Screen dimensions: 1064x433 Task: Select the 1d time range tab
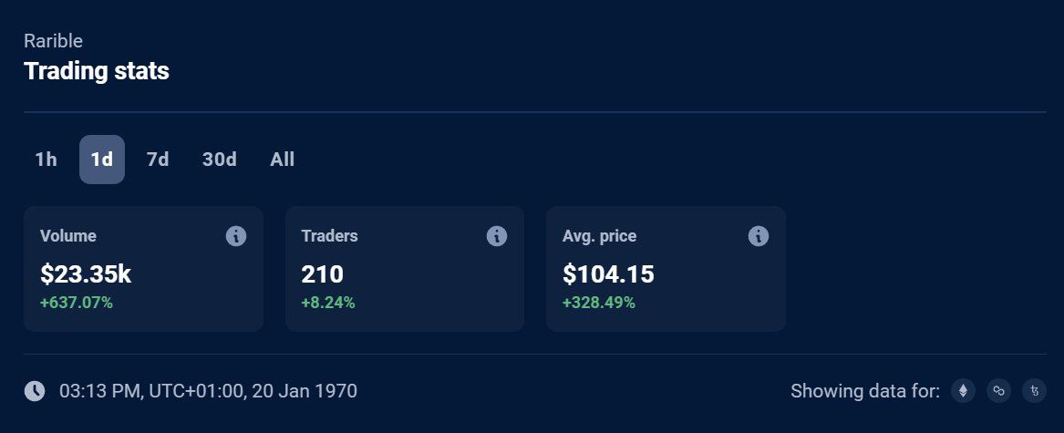click(x=102, y=160)
